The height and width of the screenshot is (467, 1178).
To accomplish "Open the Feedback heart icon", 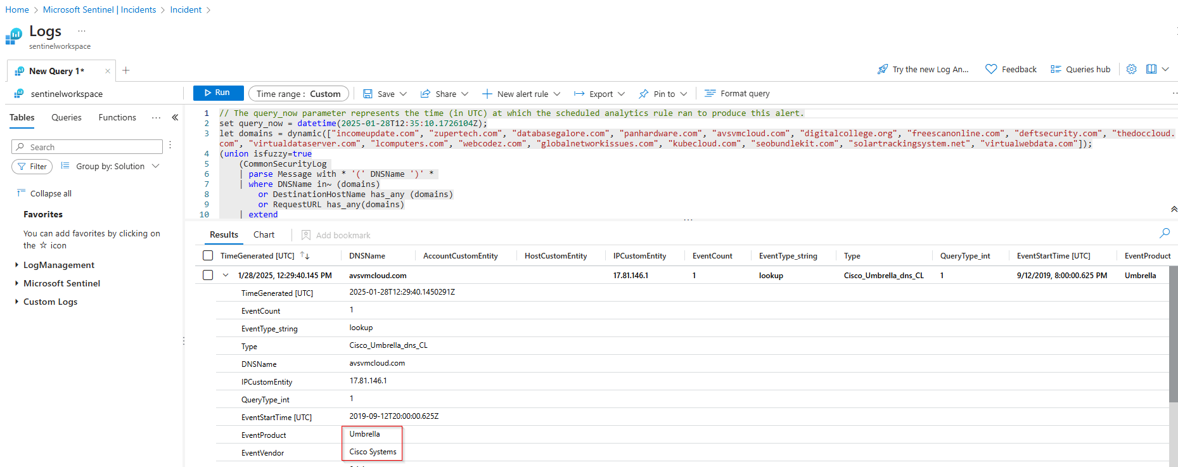I will tap(991, 69).
